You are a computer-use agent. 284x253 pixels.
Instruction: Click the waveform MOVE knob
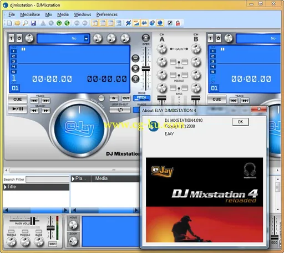tap(73, 225)
